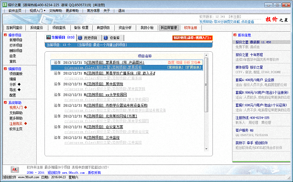The image size is (293, 182).
Task: Open the [扩展报表] link on the selected project
Action: pos(193,67)
